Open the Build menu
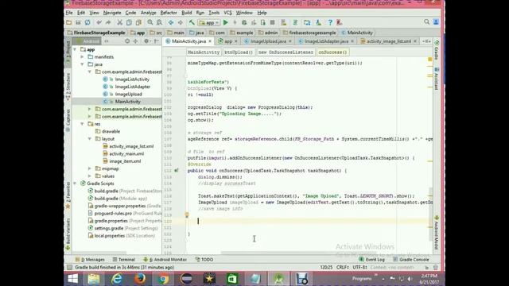 click(186, 13)
